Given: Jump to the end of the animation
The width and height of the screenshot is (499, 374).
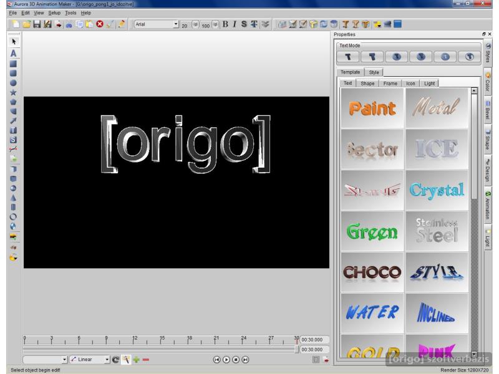Looking at the screenshot, I should click(245, 360).
